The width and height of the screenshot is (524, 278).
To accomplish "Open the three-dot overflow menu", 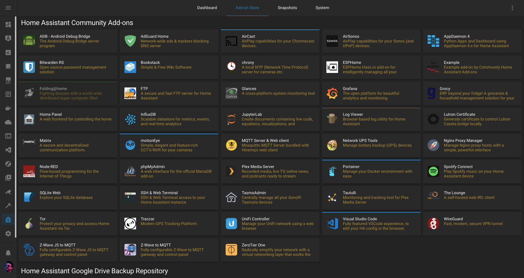I will (x=512, y=8).
